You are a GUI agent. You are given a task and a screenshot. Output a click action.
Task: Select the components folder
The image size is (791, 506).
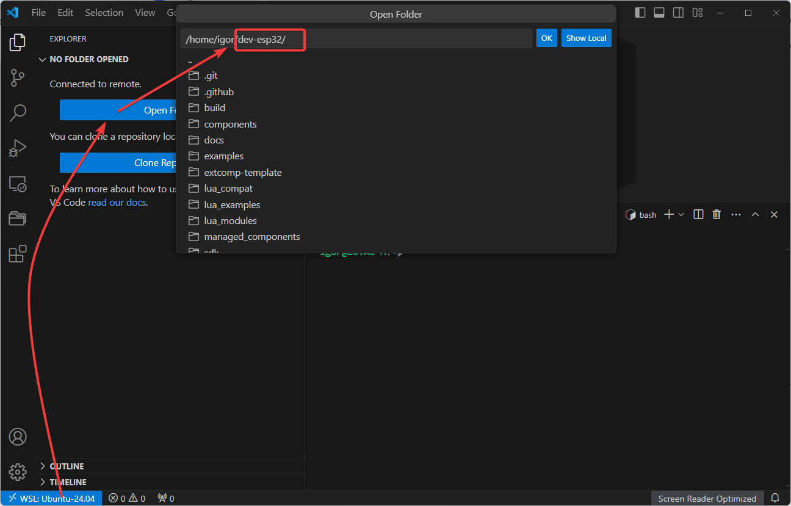coord(395,124)
